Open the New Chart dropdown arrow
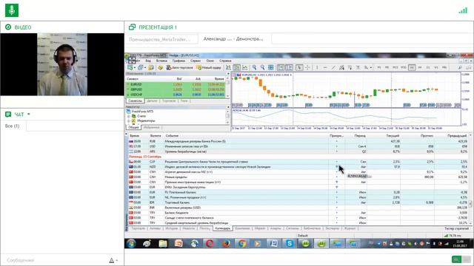 coord(135,68)
